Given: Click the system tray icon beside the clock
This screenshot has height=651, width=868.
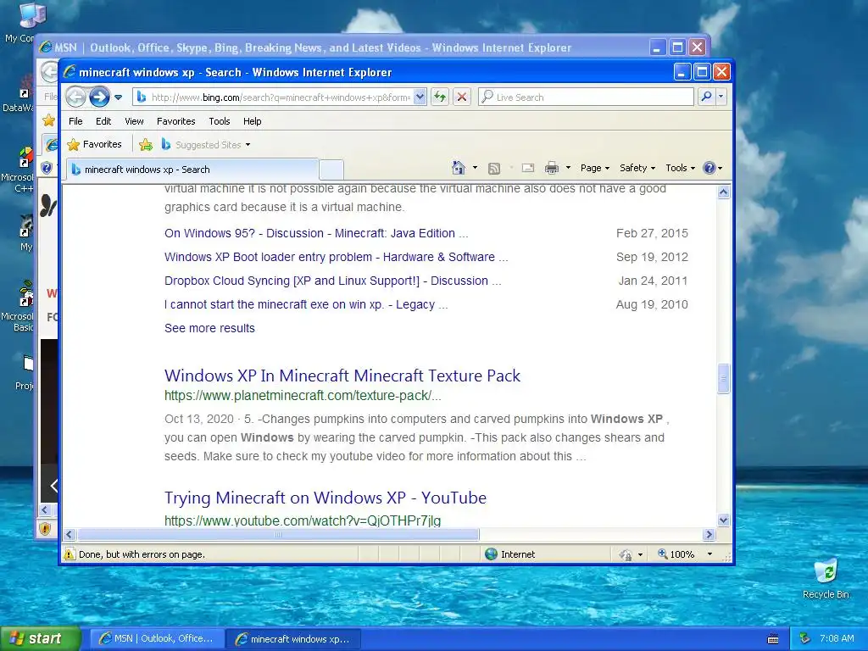Looking at the screenshot, I should click(x=804, y=639).
